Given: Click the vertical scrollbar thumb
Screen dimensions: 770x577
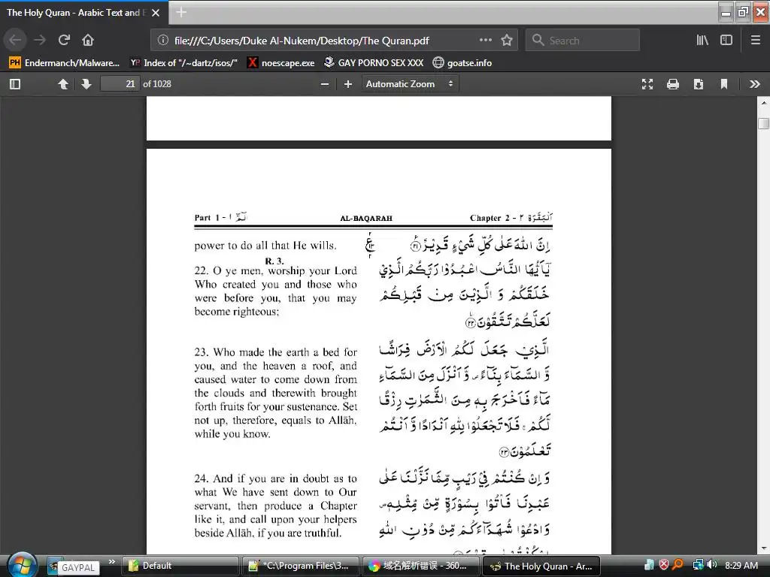Looking at the screenshot, I should (764, 123).
